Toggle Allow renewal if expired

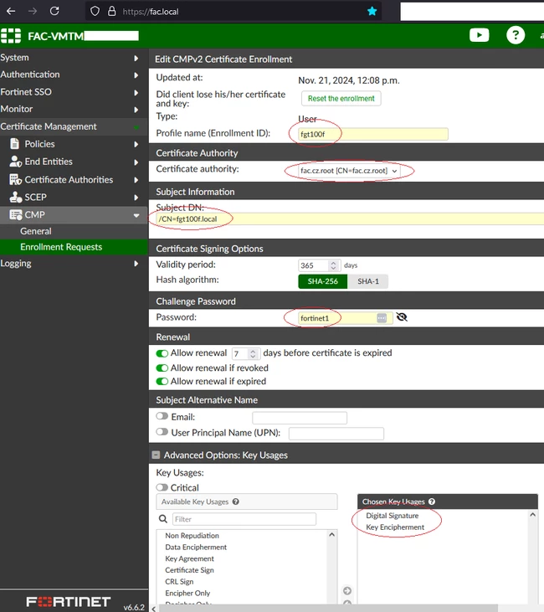click(162, 381)
